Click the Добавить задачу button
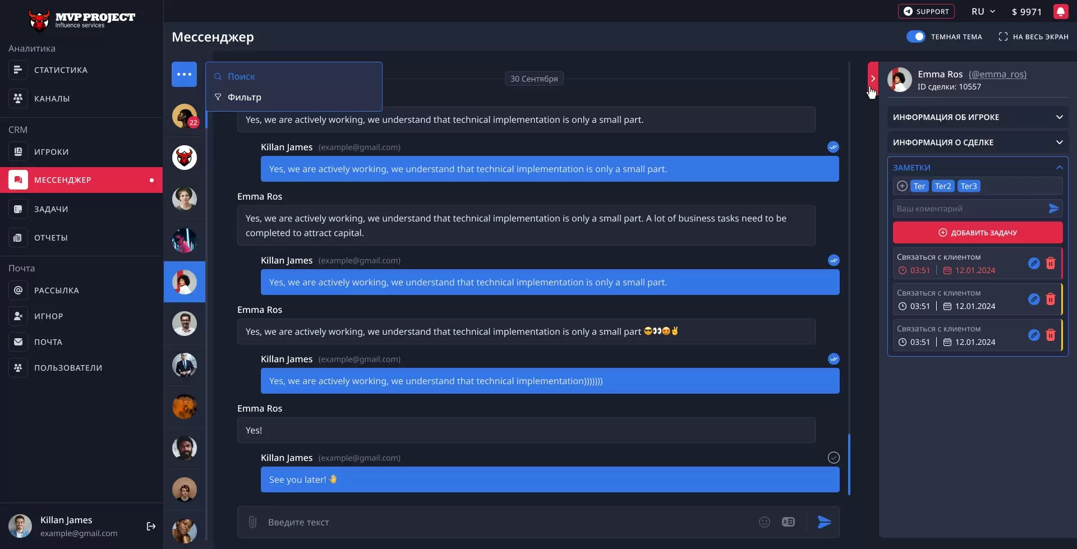The image size is (1077, 549). (x=977, y=232)
